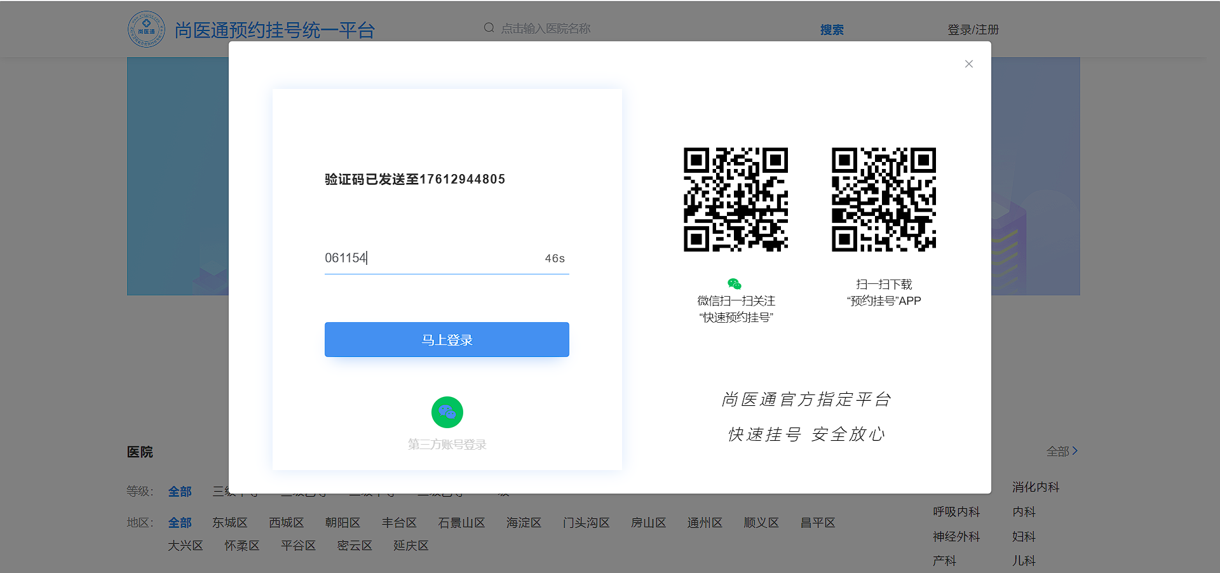Filter by 平谷区
Screen dimensions: 1220x573
coord(299,546)
